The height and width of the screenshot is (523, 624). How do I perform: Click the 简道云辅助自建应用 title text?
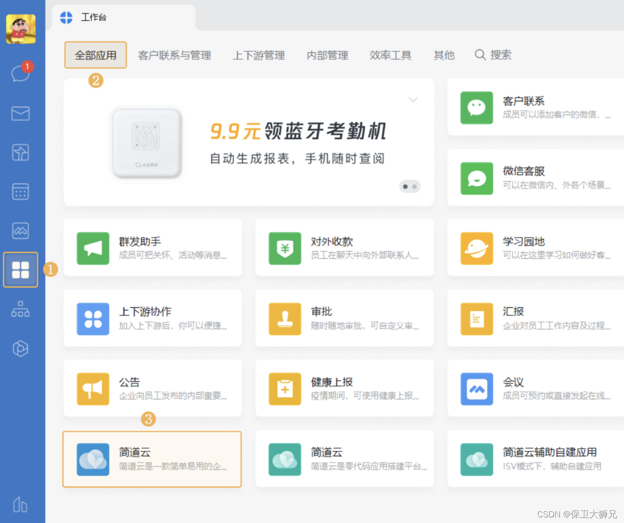(550, 452)
